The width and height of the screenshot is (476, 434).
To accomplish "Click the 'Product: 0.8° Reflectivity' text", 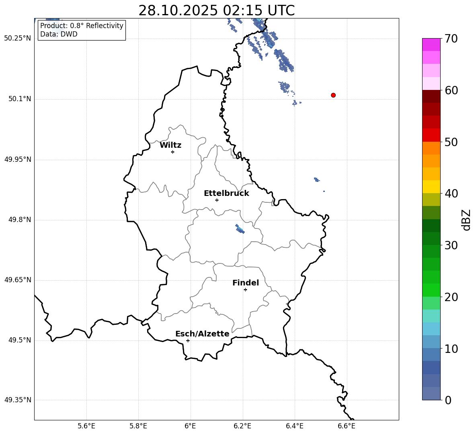I will 82,25.
